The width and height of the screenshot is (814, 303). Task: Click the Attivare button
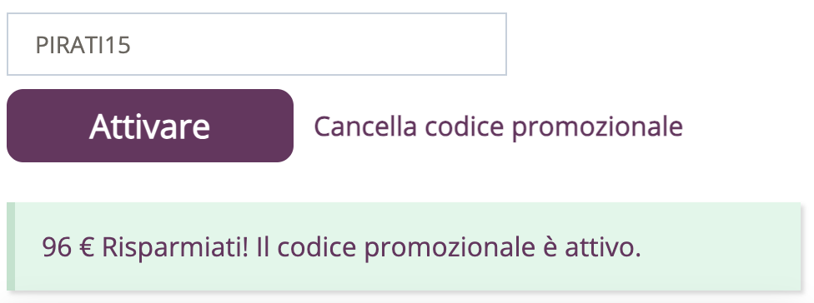[150, 126]
